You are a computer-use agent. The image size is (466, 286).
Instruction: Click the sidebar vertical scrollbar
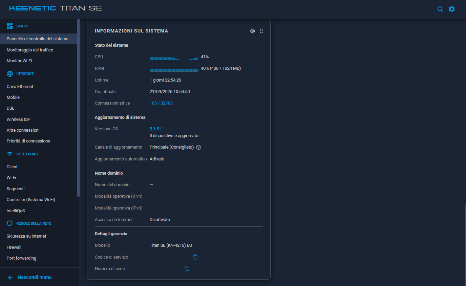click(x=79, y=108)
